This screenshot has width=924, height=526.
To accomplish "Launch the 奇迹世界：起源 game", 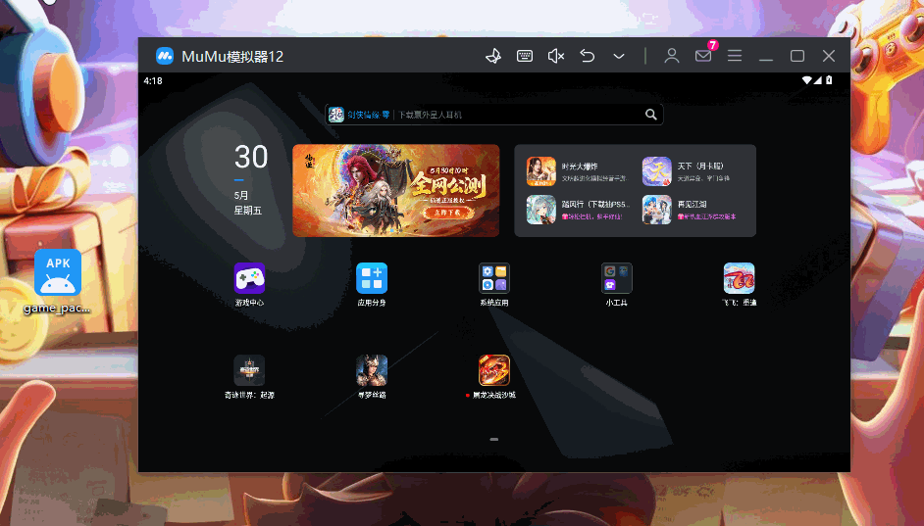I will 249,370.
